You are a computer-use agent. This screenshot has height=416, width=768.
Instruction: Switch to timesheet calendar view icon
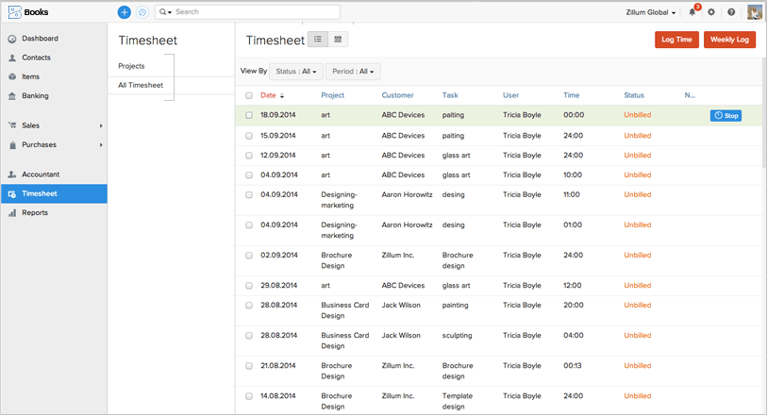[339, 40]
